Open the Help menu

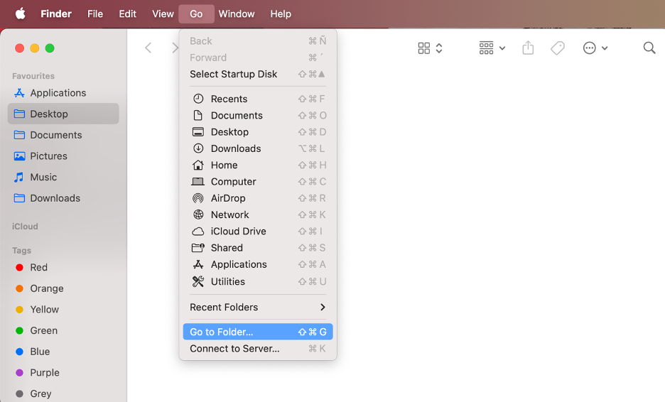point(281,13)
